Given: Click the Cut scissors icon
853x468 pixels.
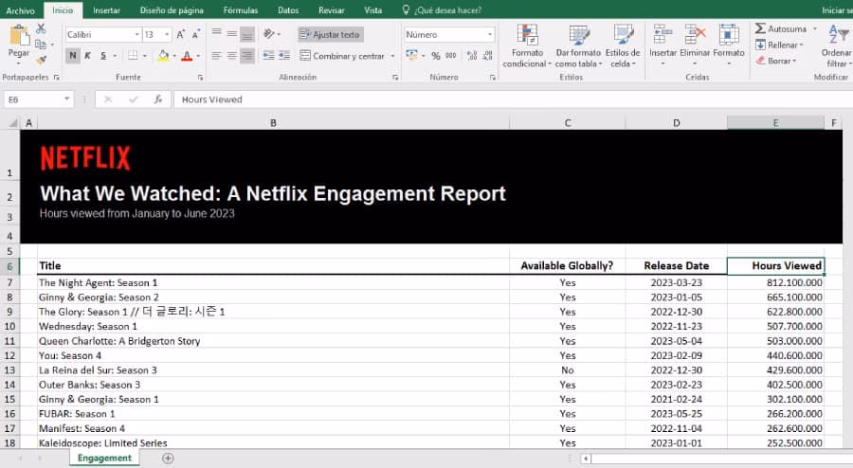Looking at the screenshot, I should coord(41,28).
